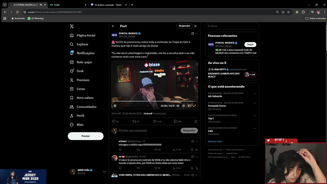Go back with post header arrow
Screen dimensions: 327x184
113,26
